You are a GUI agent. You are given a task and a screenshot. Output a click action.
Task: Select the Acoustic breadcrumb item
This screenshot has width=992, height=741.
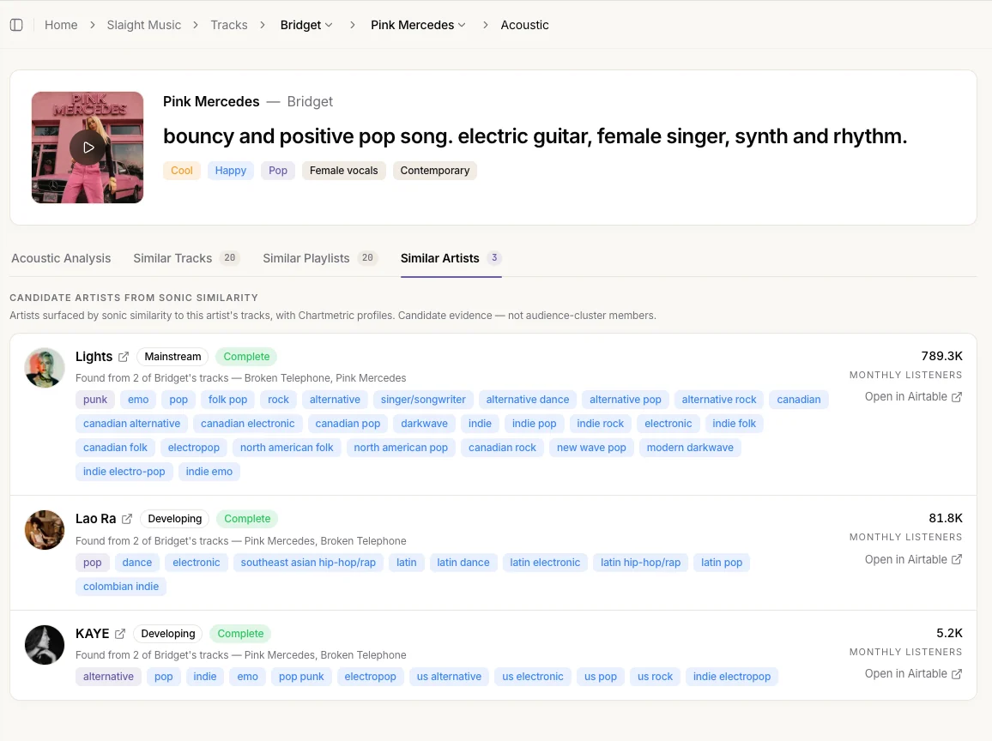tap(524, 25)
